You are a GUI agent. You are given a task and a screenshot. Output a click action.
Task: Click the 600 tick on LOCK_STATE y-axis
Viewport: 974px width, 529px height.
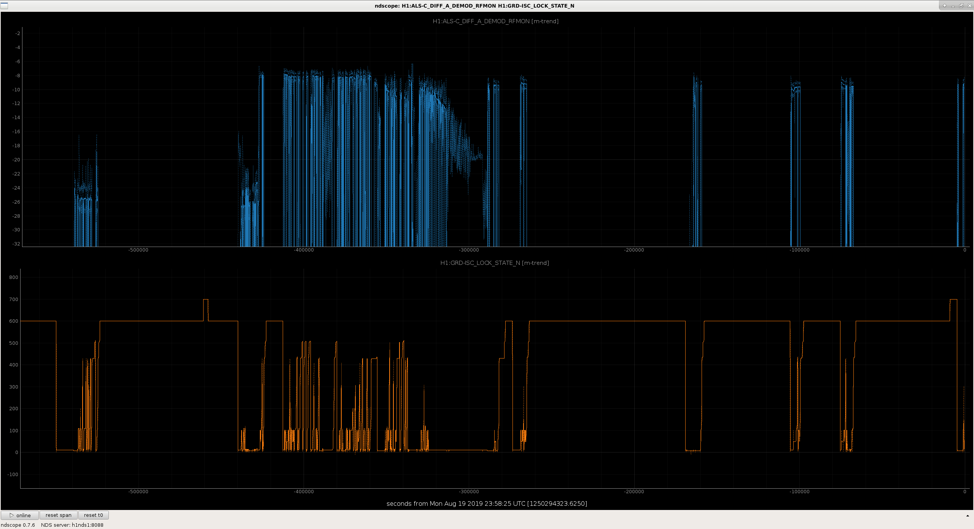click(14, 321)
